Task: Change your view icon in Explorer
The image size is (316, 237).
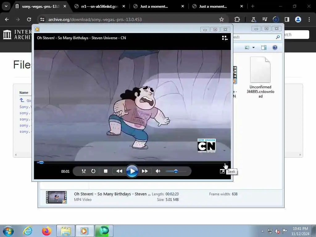Action: [x=247, y=48]
